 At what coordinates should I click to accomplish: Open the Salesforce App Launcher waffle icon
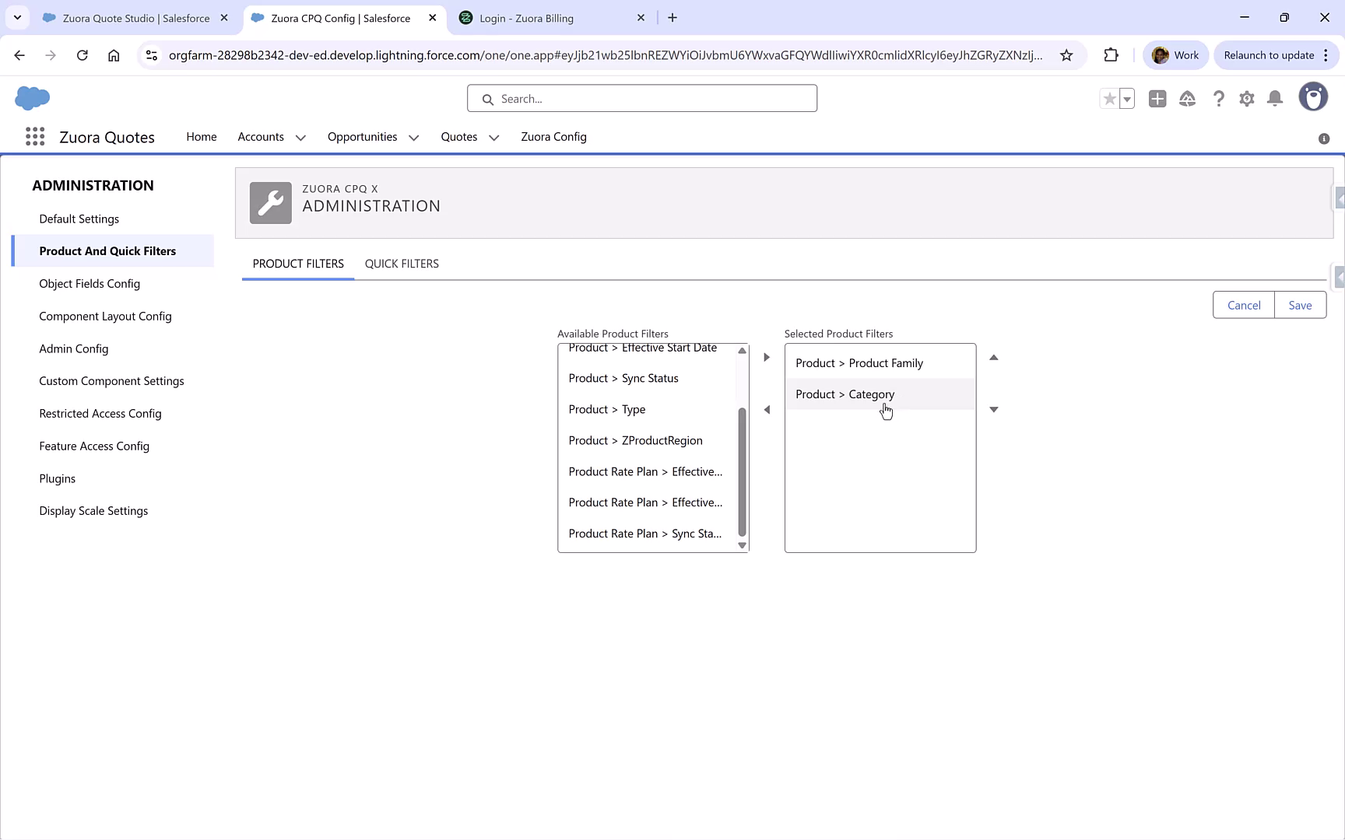[x=34, y=136]
